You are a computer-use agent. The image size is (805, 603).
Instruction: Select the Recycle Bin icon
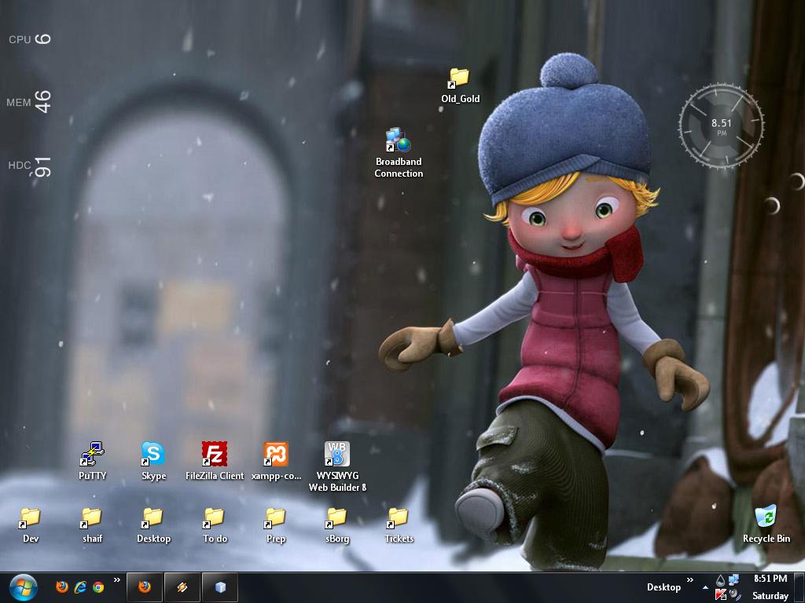766,517
